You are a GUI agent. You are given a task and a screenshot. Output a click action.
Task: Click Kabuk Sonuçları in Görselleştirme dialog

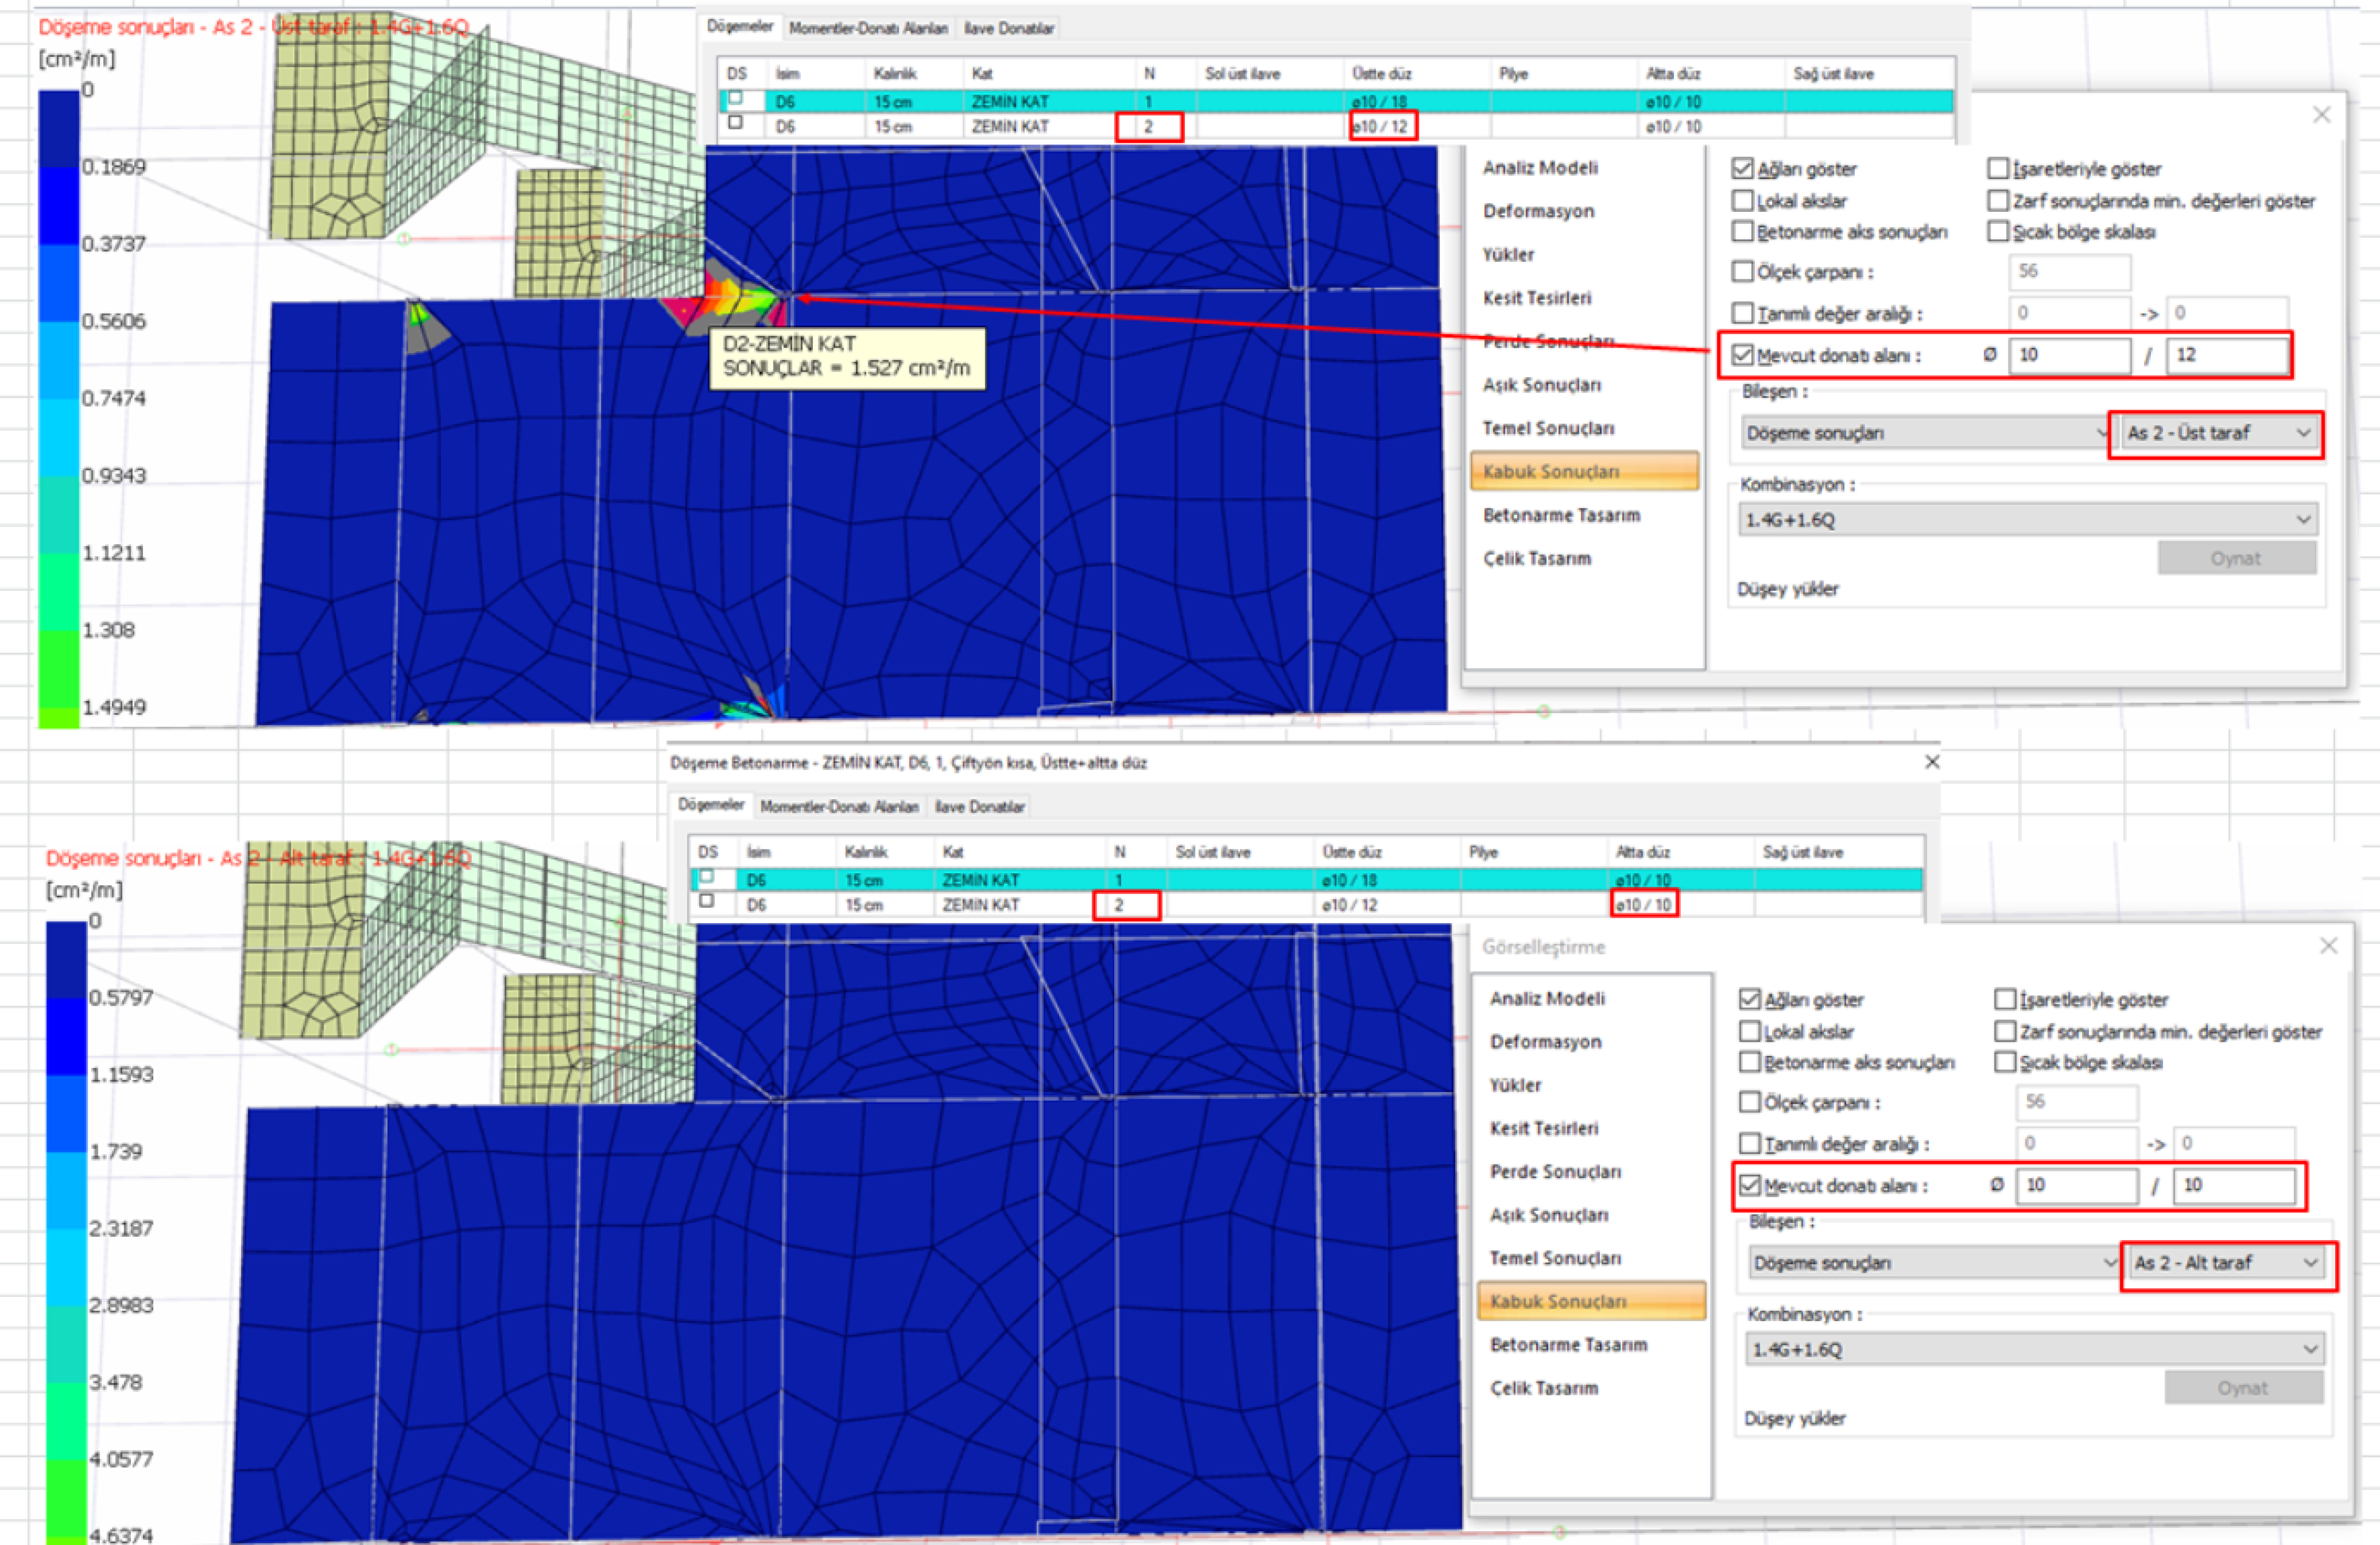click(x=1591, y=1301)
